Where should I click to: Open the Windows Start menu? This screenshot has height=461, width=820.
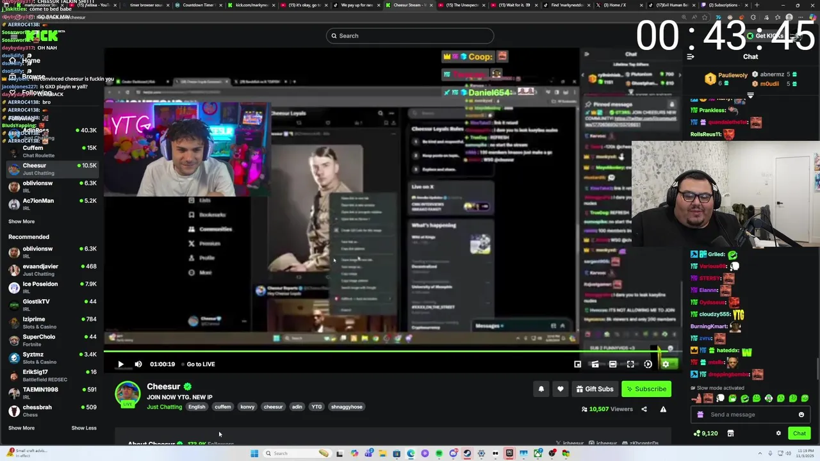coord(254,453)
